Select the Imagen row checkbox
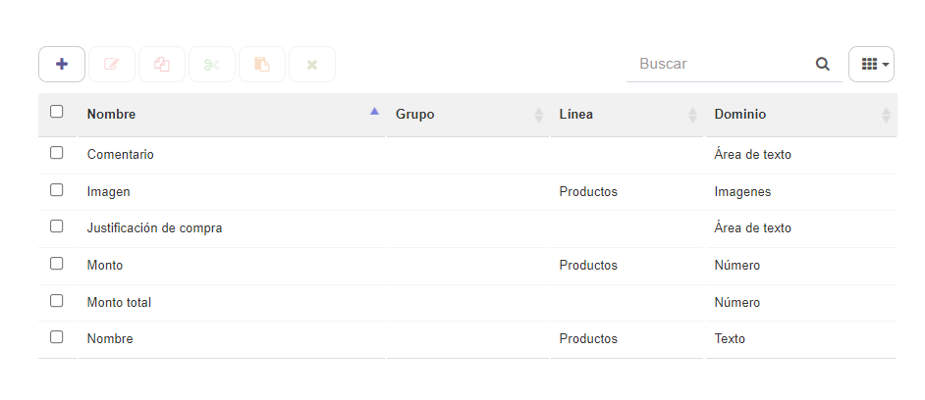This screenshot has width=925, height=400. coord(57,189)
